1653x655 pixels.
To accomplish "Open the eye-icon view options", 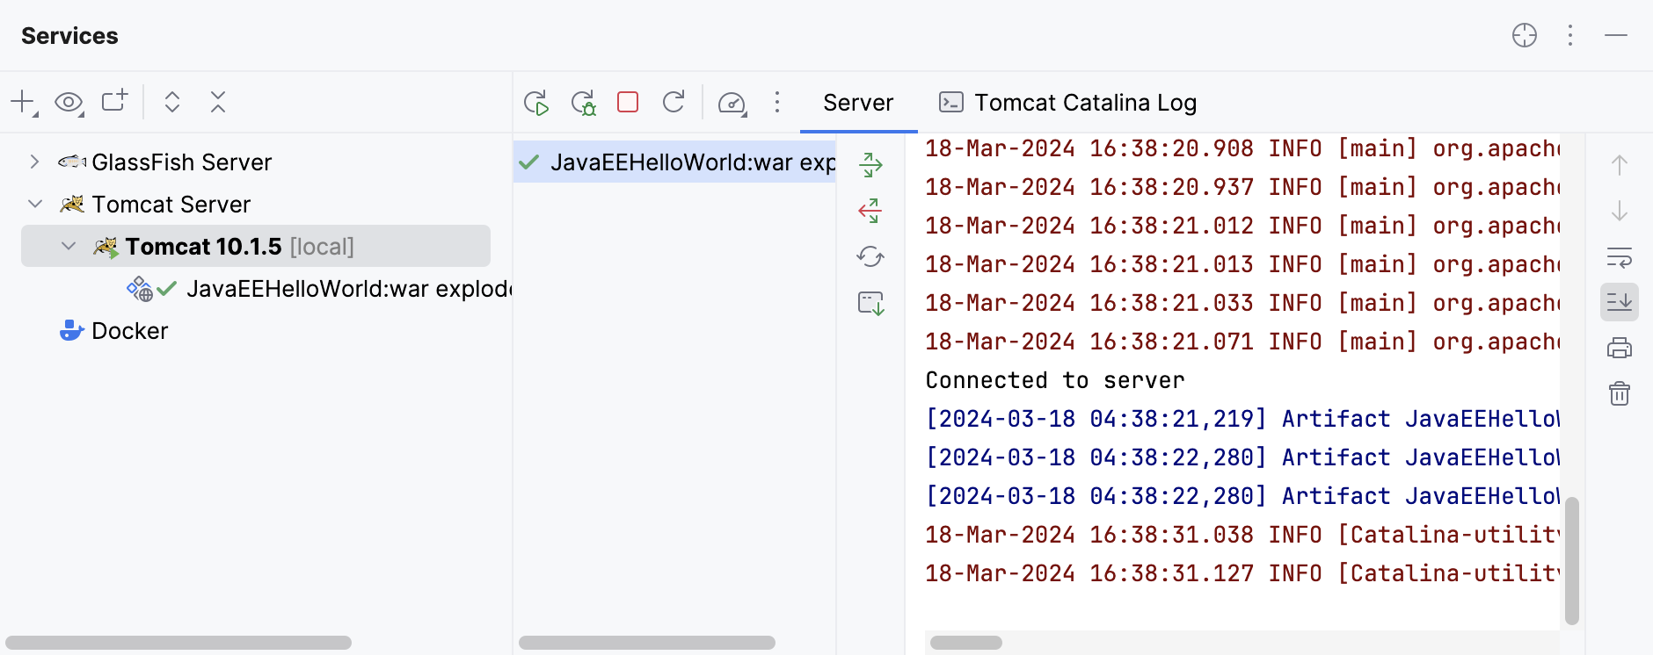I will [69, 103].
